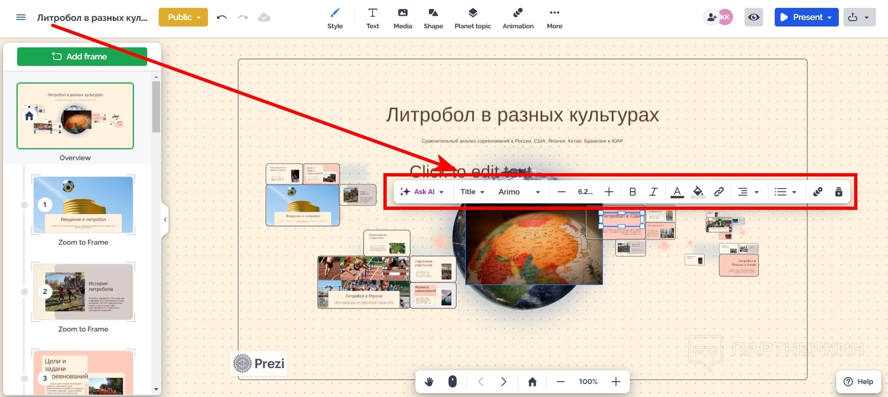888x397 pixels.
Task: Select the Overview frame thumbnail
Action: point(75,116)
